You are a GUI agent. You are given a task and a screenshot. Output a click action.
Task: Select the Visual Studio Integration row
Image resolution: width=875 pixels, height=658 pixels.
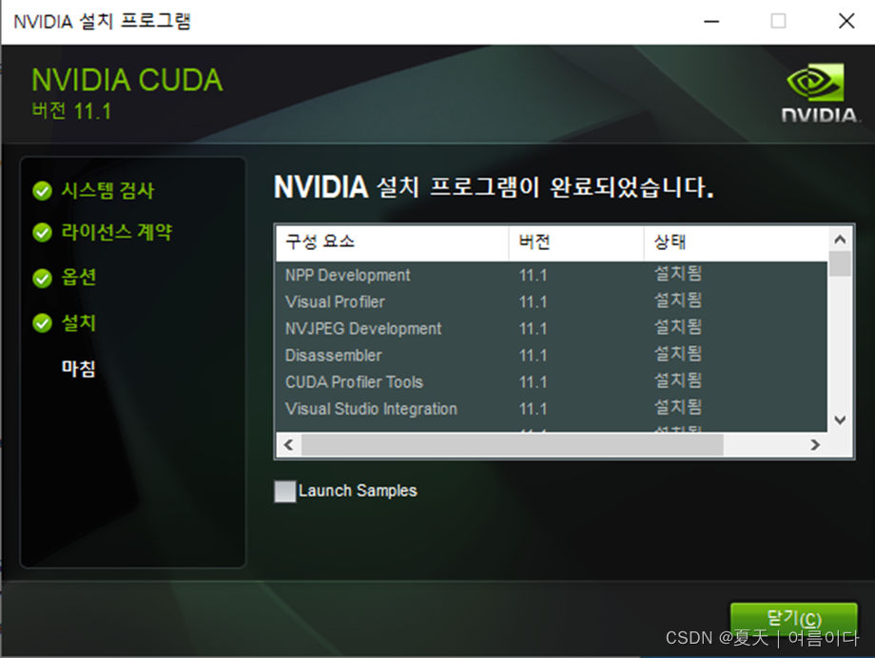pyautogui.click(x=552, y=409)
